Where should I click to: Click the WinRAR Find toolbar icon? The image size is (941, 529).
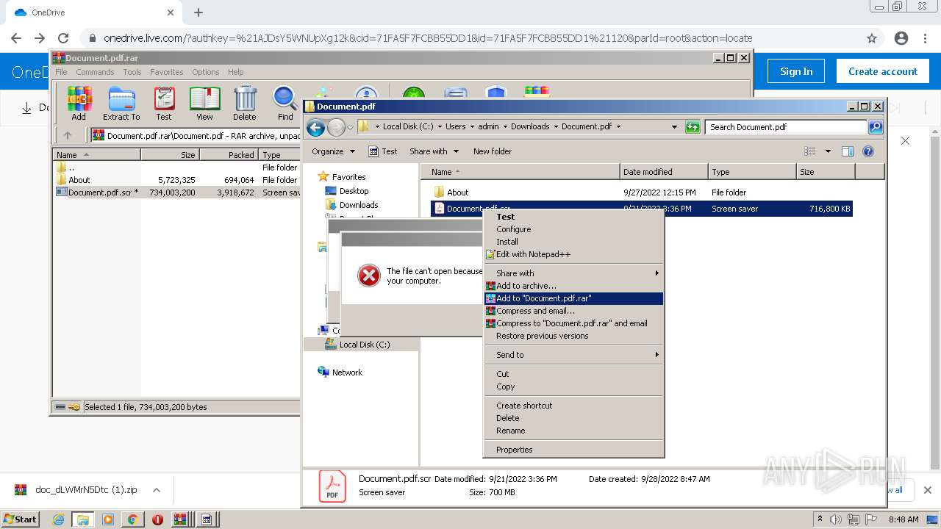[x=285, y=103]
